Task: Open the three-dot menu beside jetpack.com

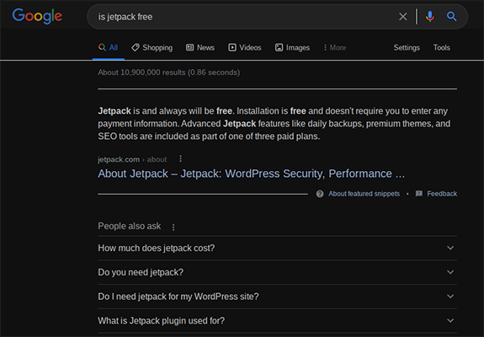Action: tap(181, 158)
